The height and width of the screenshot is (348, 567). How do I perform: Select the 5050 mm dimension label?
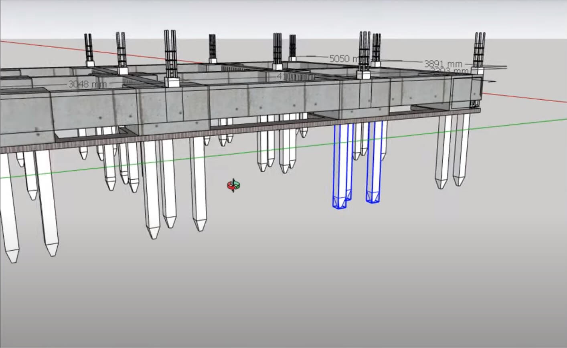point(344,59)
